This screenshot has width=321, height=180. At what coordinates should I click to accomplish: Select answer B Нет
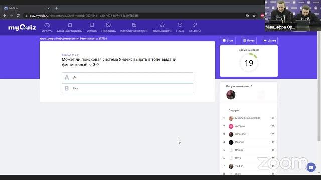coord(127,88)
